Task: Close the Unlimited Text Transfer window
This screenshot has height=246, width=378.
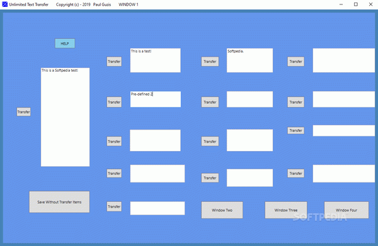Action: [371, 4]
